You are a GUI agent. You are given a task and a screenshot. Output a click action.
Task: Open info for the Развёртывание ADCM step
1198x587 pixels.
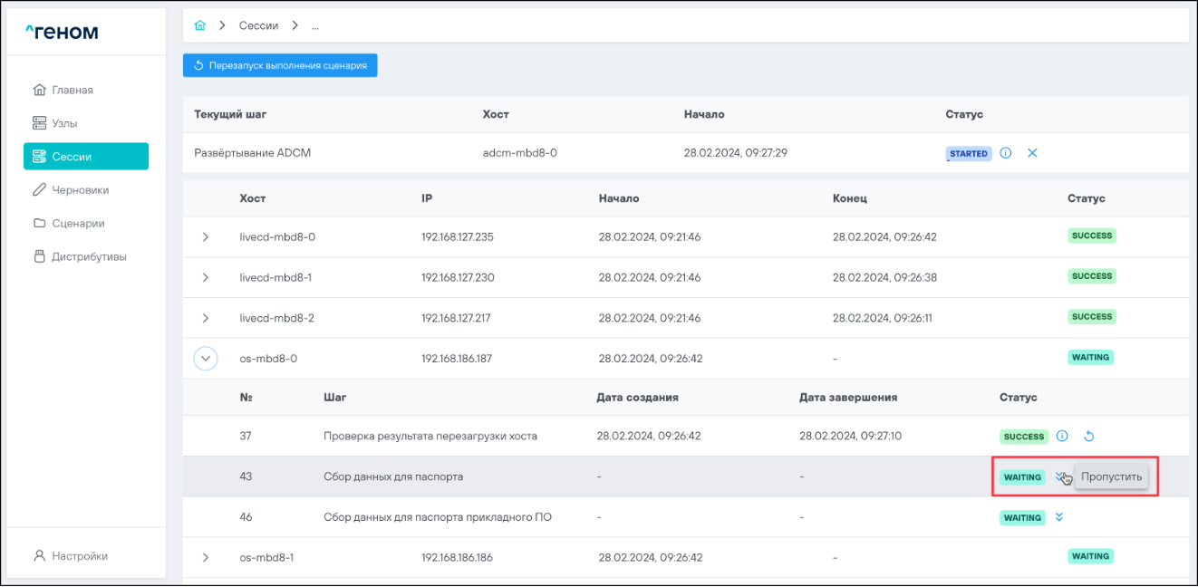coord(1006,153)
